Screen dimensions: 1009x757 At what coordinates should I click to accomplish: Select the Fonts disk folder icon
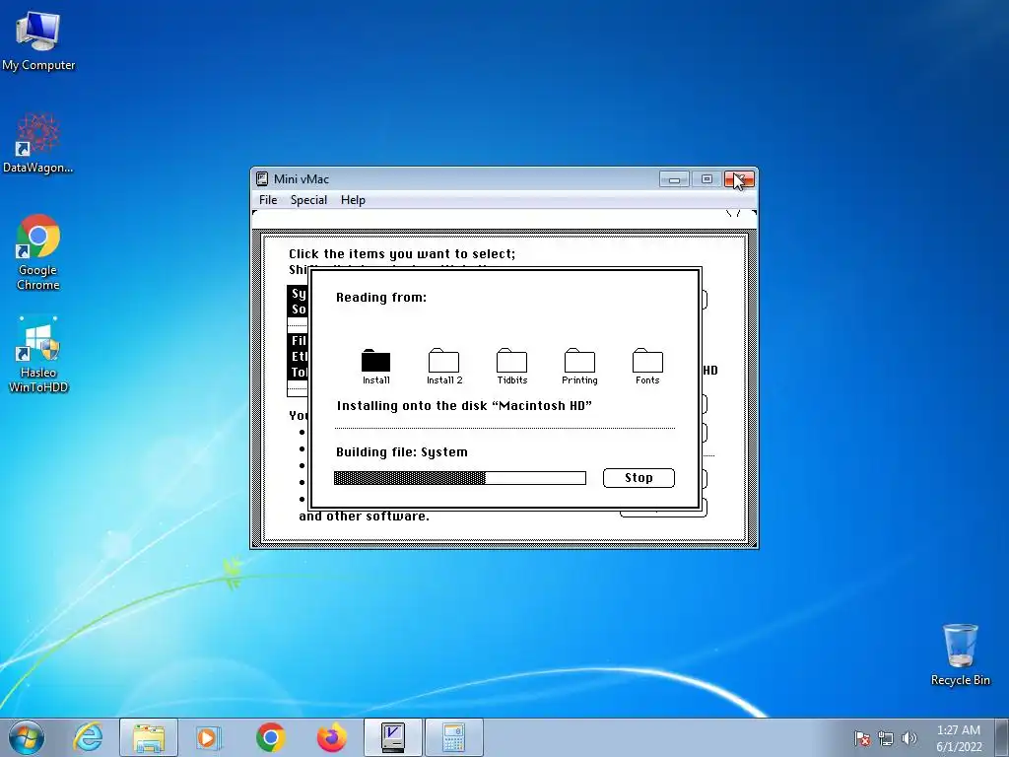[x=647, y=367]
